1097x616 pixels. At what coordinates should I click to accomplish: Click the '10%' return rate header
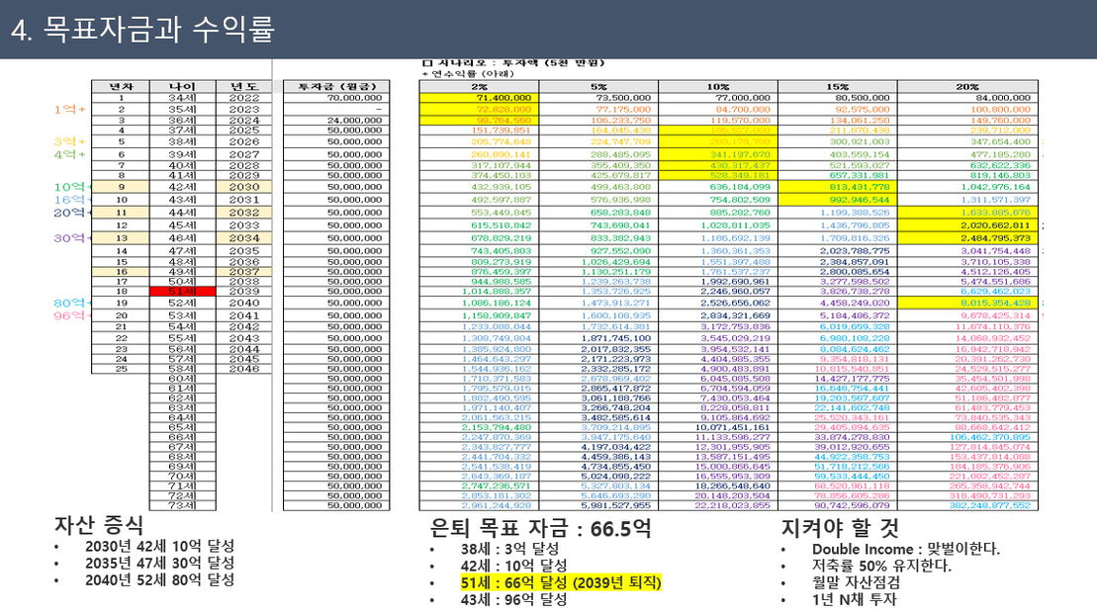pos(718,87)
